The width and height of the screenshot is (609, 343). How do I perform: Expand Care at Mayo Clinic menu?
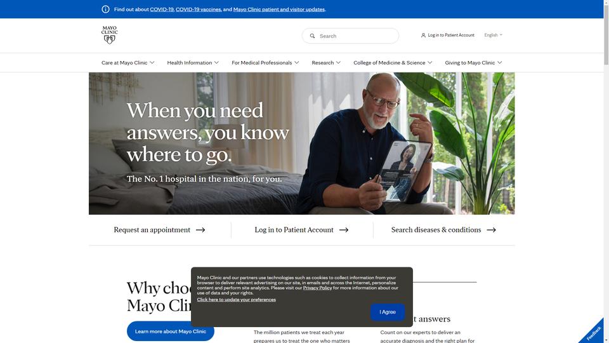point(128,63)
